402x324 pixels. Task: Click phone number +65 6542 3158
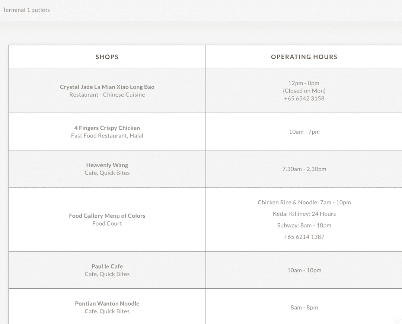pos(304,98)
